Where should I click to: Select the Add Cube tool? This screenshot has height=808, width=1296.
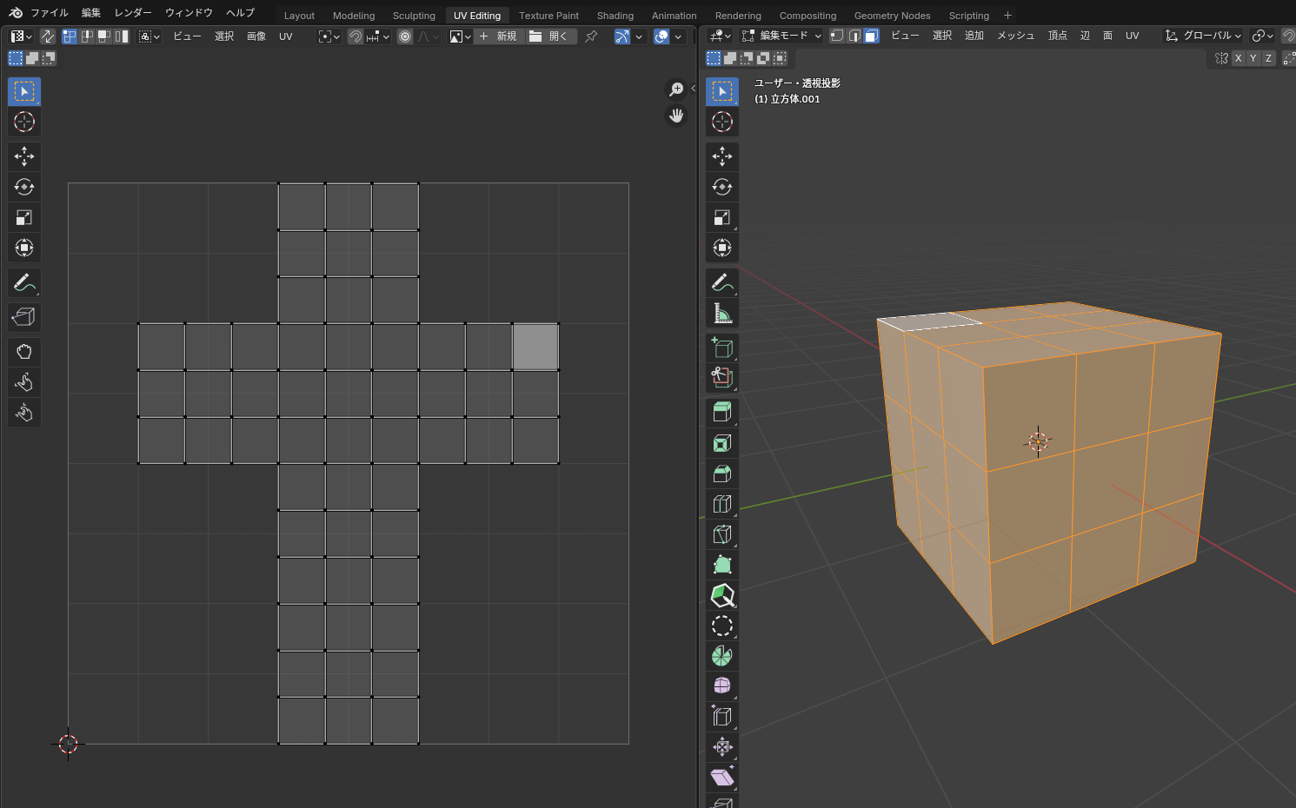coord(722,348)
